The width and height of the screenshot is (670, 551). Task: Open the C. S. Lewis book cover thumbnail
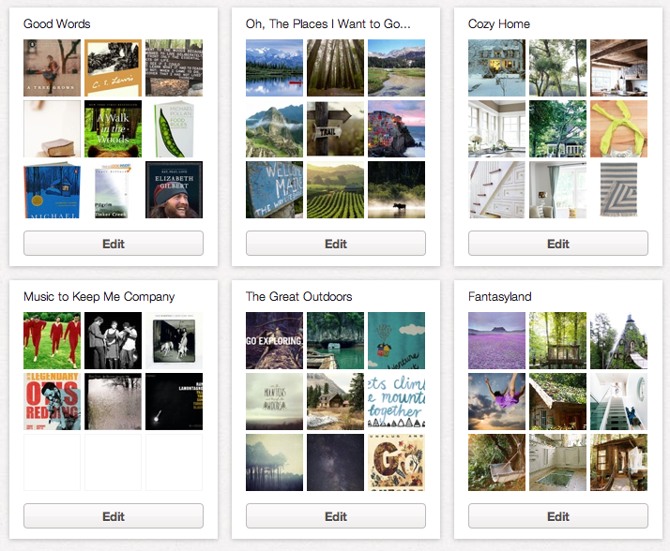click(113, 67)
